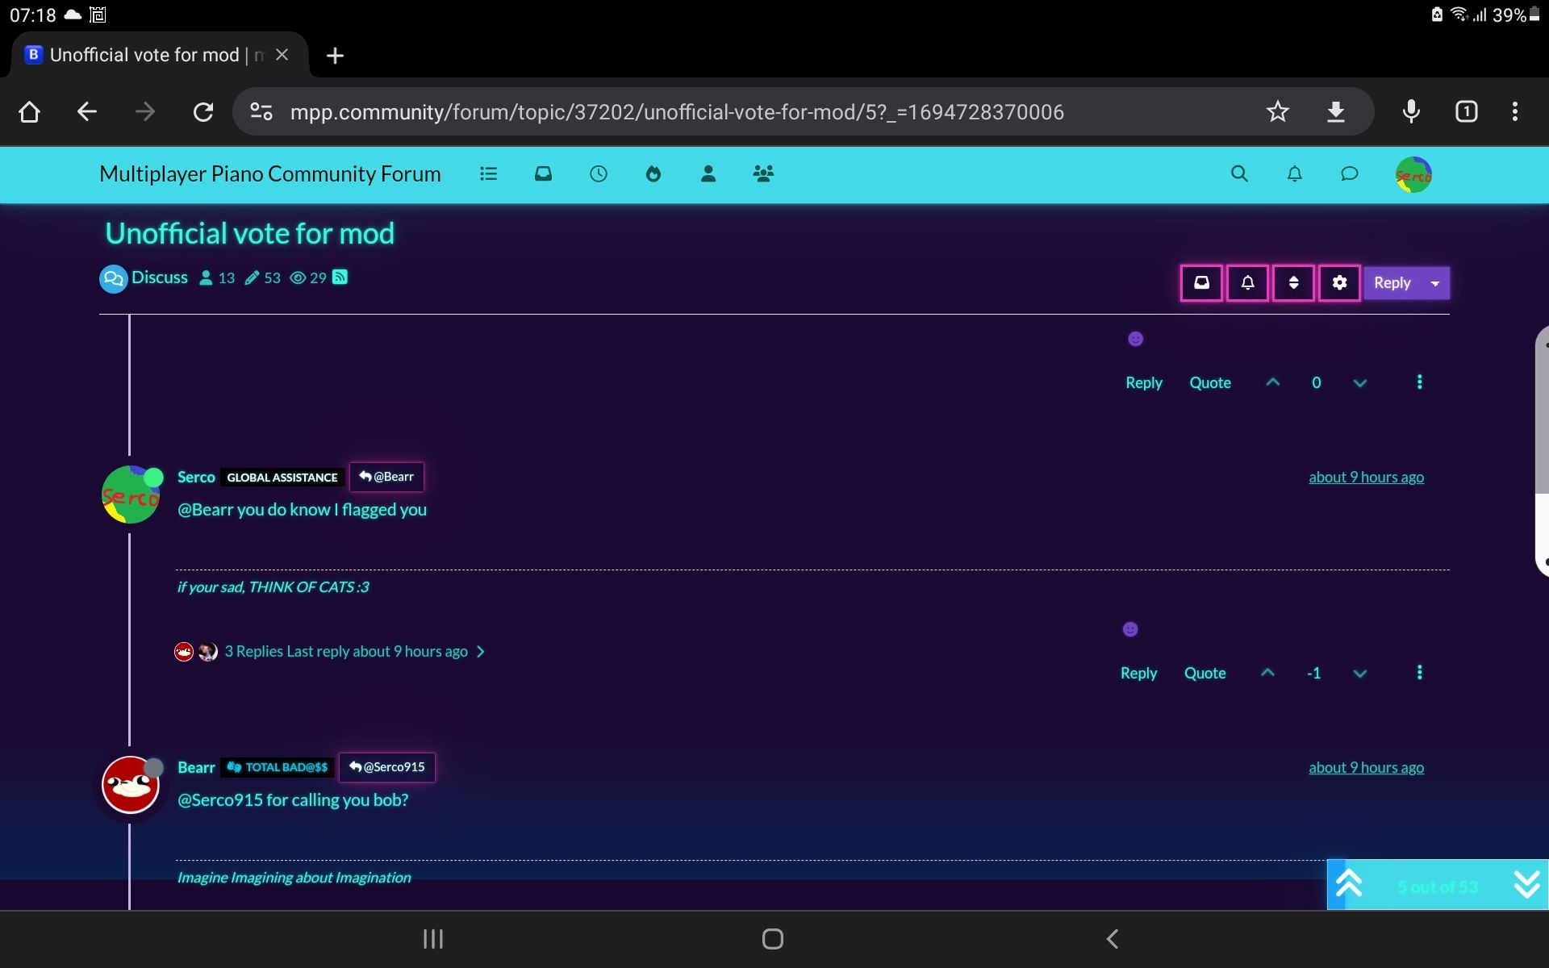Viewport: 1549px width, 968px height.
Task: Show voters by clicking the -1 score
Action: point(1313,673)
